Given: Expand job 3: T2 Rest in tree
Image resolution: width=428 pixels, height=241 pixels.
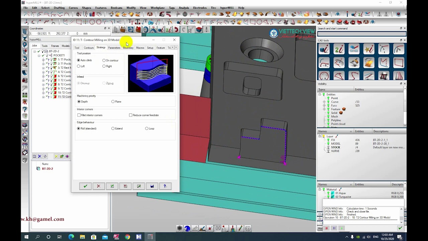Looking at the screenshot, I should [43, 68].
